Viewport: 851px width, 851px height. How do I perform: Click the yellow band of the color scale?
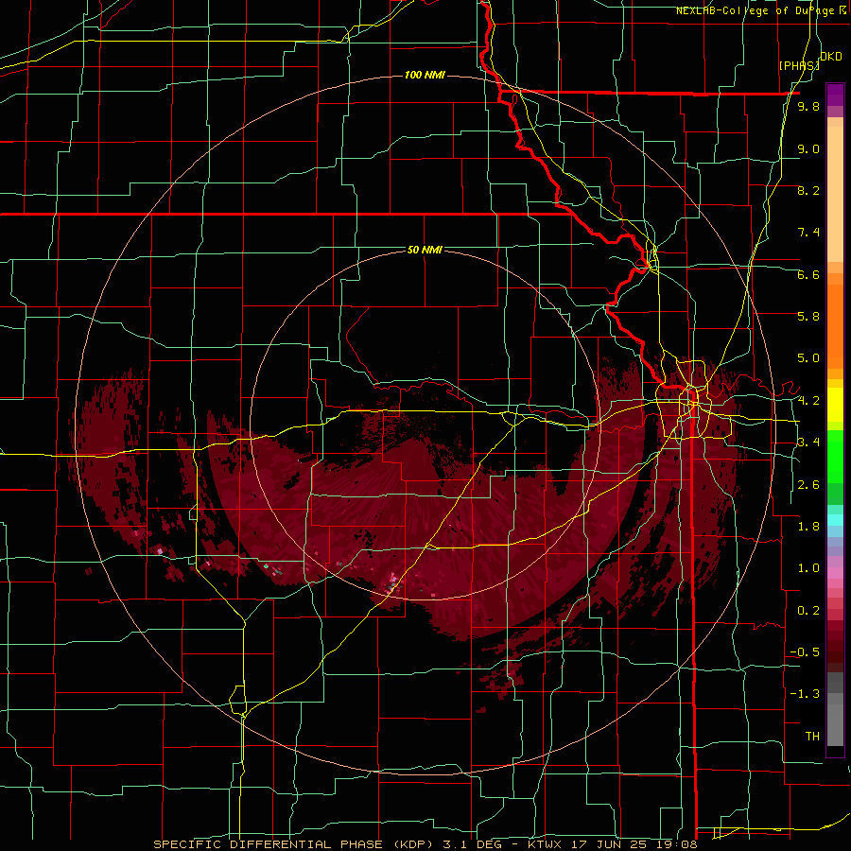(x=835, y=405)
